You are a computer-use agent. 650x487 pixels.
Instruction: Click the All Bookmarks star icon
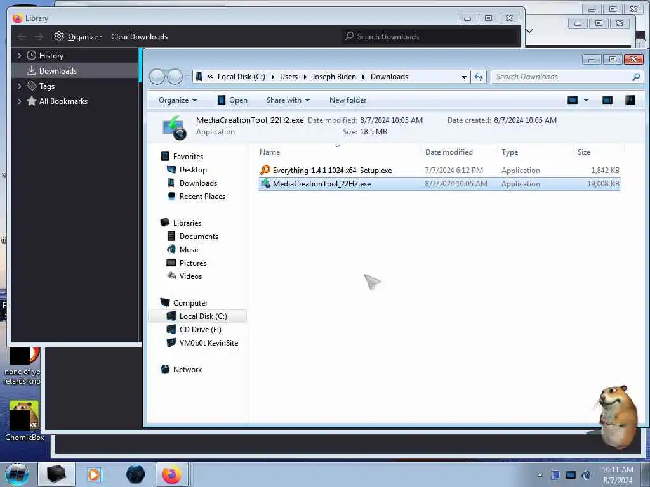(32, 101)
